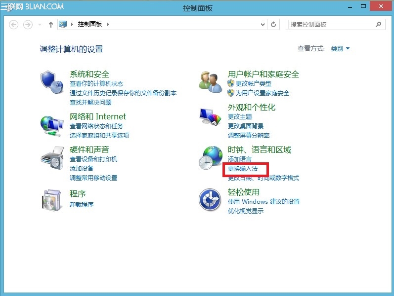Viewport: 394px width, 296px height.
Task: Refresh the Control Panel view
Action: [x=273, y=24]
